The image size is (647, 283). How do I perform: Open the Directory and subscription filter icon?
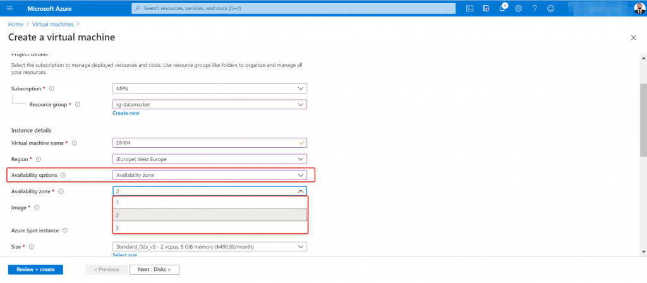[486, 8]
